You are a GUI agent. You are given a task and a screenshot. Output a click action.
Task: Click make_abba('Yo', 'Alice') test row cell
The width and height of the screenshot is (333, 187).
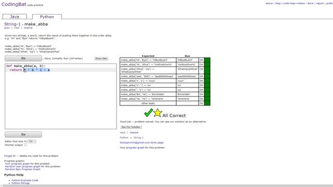tap(148, 64)
